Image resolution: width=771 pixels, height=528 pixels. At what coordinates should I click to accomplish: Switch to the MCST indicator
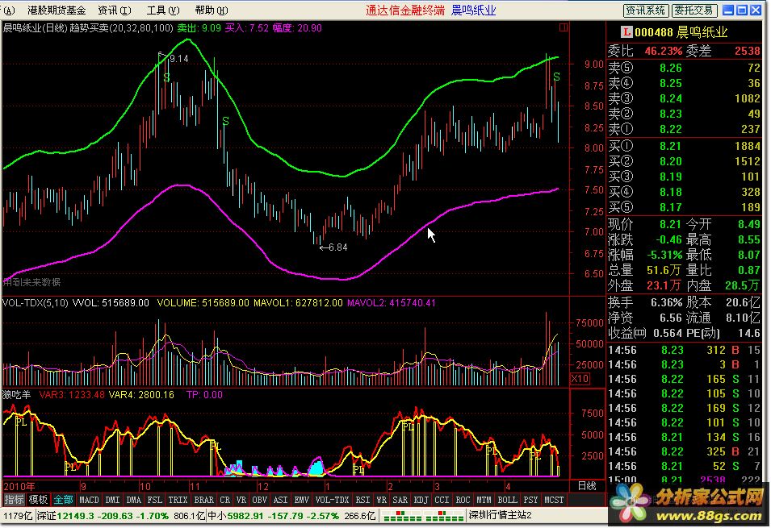pos(554,500)
